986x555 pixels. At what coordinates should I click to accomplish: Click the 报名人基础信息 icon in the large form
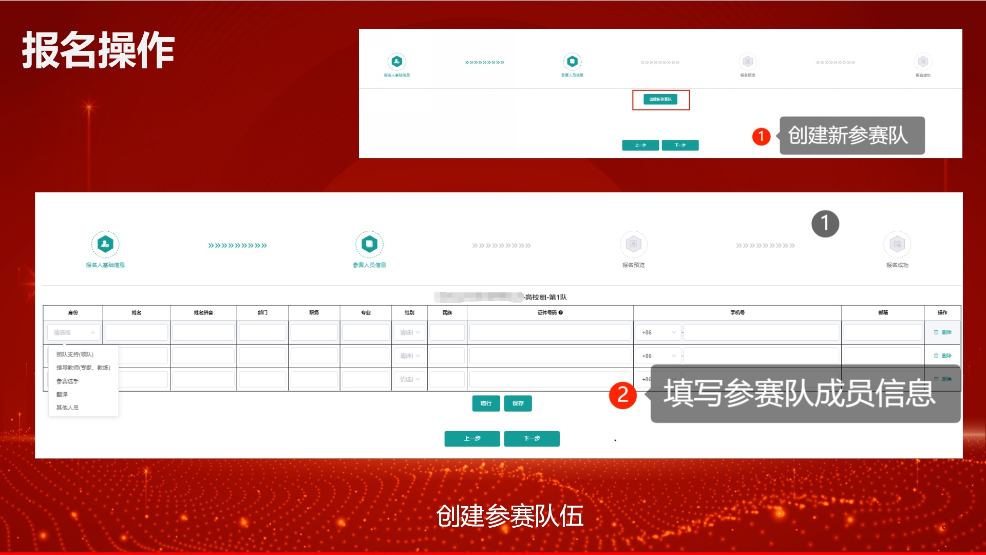pos(106,245)
